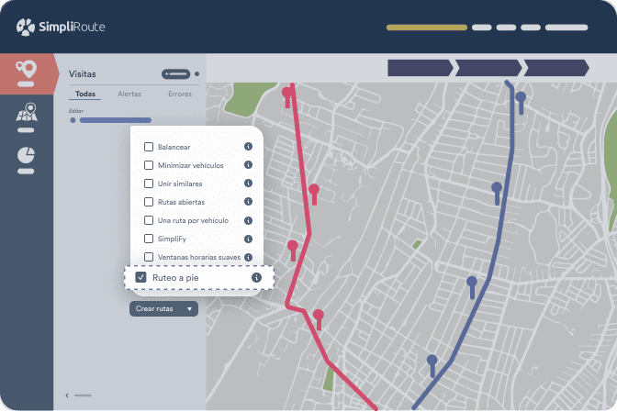Click the Editar slider bar

tap(116, 120)
